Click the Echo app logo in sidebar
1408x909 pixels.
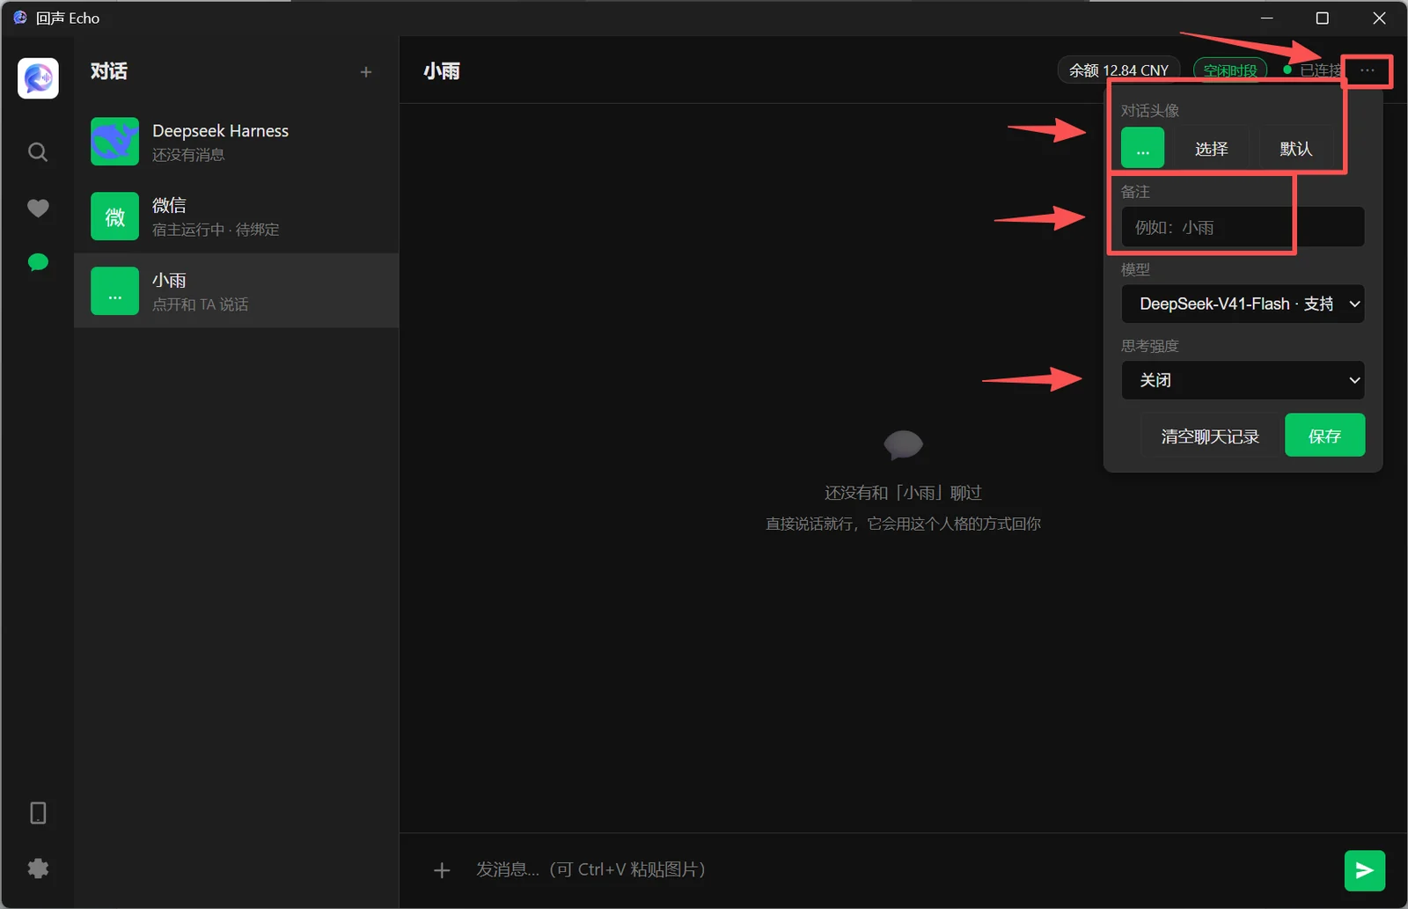click(38, 78)
